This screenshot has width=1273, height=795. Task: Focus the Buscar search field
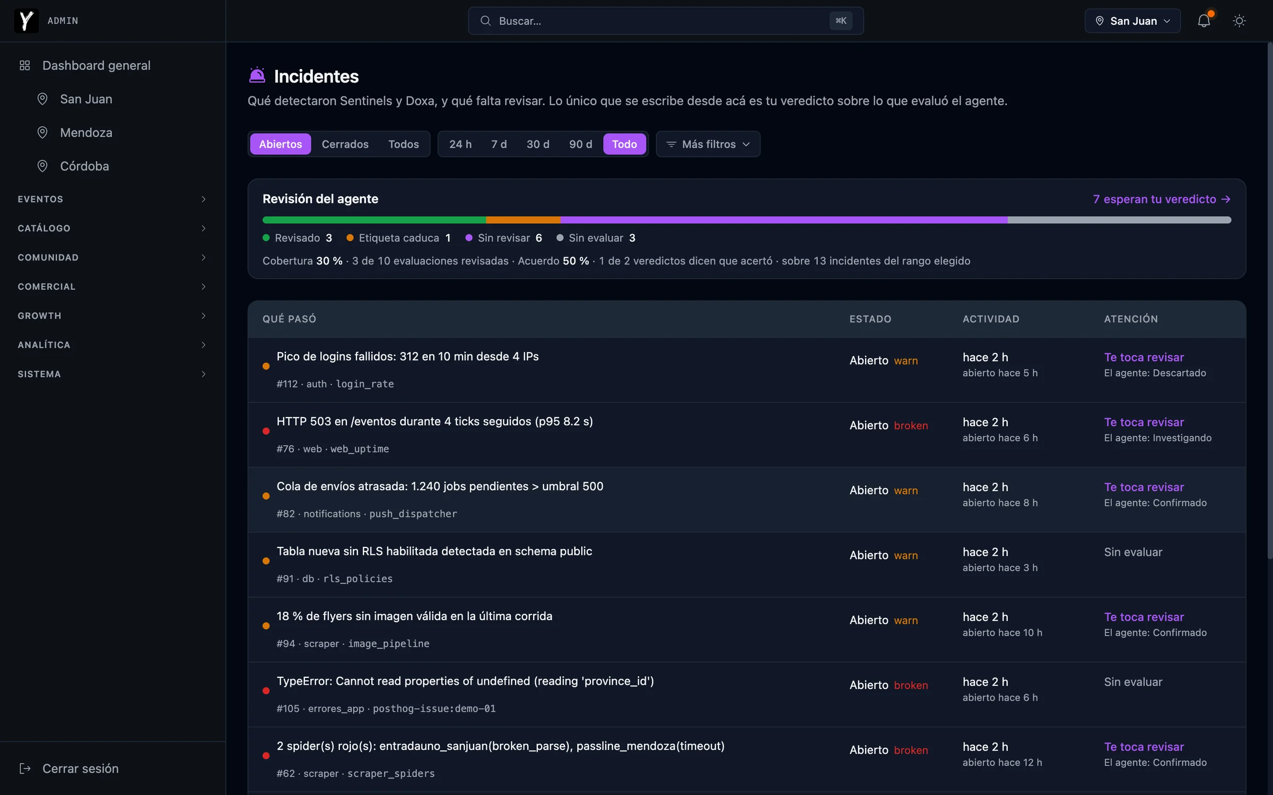pos(666,21)
